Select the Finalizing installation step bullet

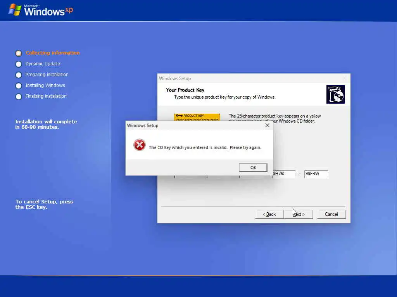click(x=19, y=97)
